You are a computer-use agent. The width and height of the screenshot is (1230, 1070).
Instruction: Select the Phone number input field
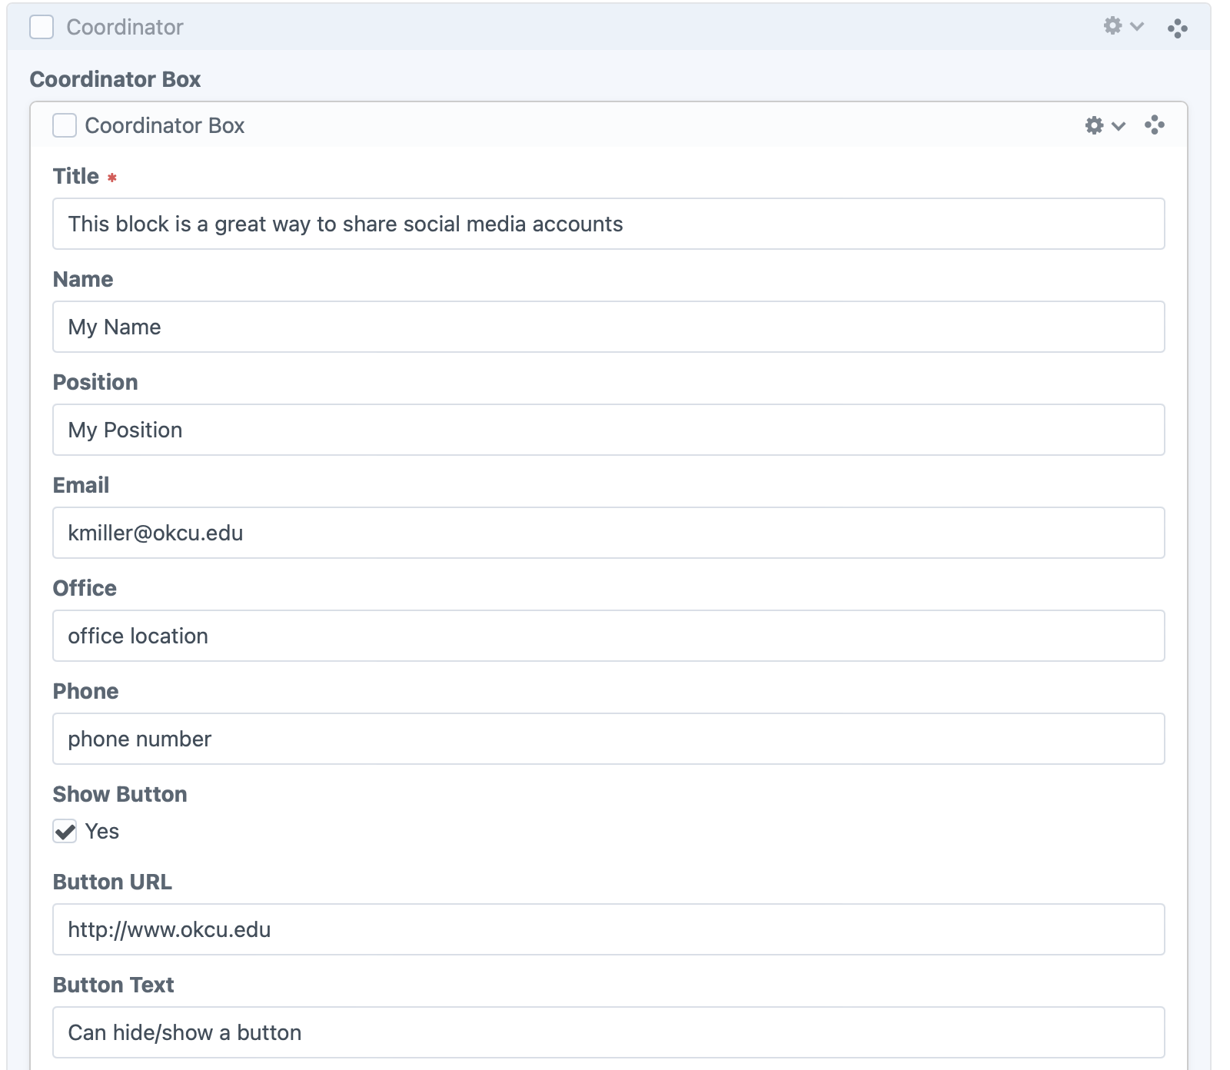pyautogui.click(x=608, y=739)
